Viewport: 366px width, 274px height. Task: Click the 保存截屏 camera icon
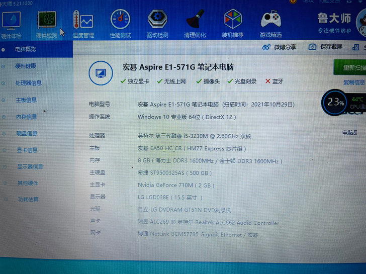pyautogui.click(x=312, y=47)
